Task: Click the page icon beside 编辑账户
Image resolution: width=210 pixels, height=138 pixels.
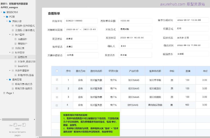Action: pyautogui.click(x=15, y=44)
